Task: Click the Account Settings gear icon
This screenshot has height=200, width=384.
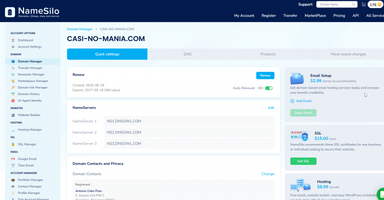Action: 13,47
